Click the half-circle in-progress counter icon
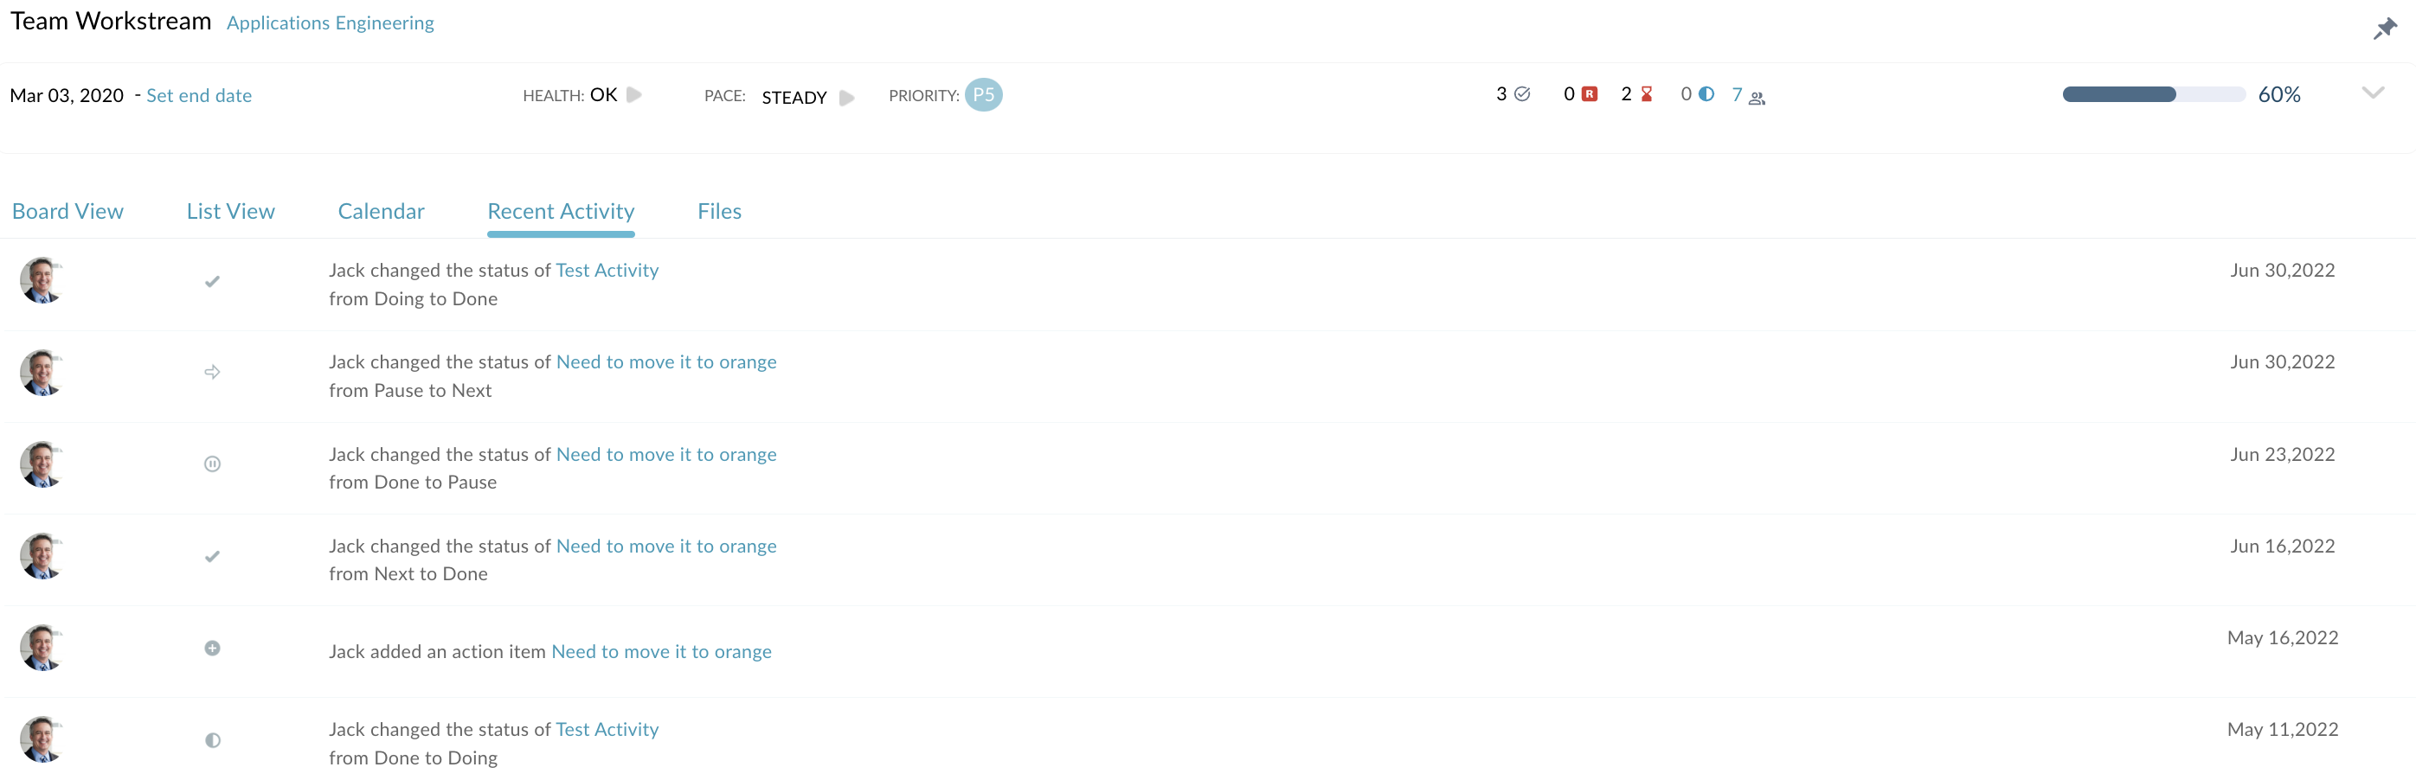This screenshot has height=780, width=2416. pyautogui.click(x=1706, y=93)
